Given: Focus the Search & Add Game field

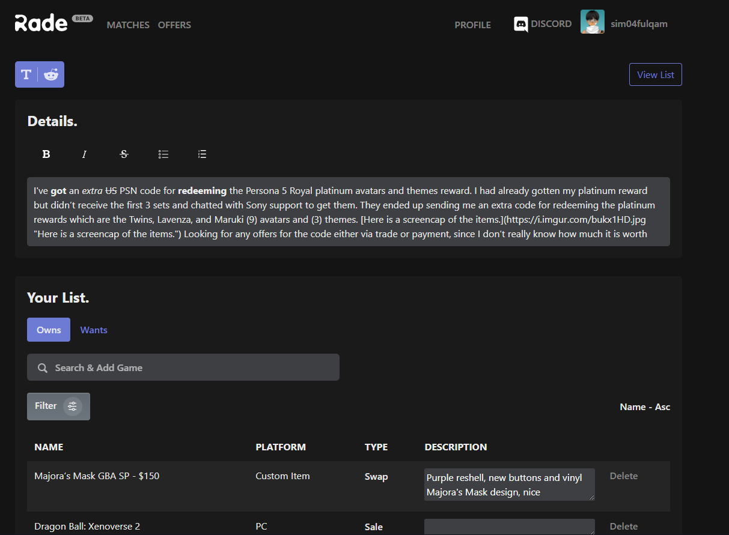Looking at the screenshot, I should 183,367.
